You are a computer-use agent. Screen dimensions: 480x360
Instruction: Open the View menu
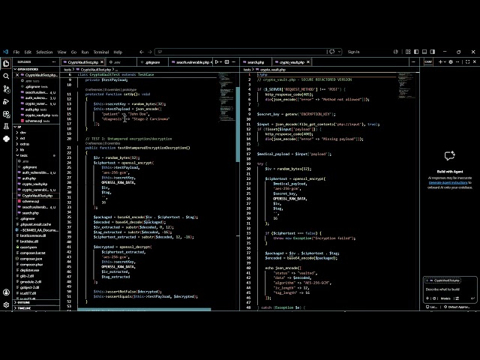[x=61, y=52]
